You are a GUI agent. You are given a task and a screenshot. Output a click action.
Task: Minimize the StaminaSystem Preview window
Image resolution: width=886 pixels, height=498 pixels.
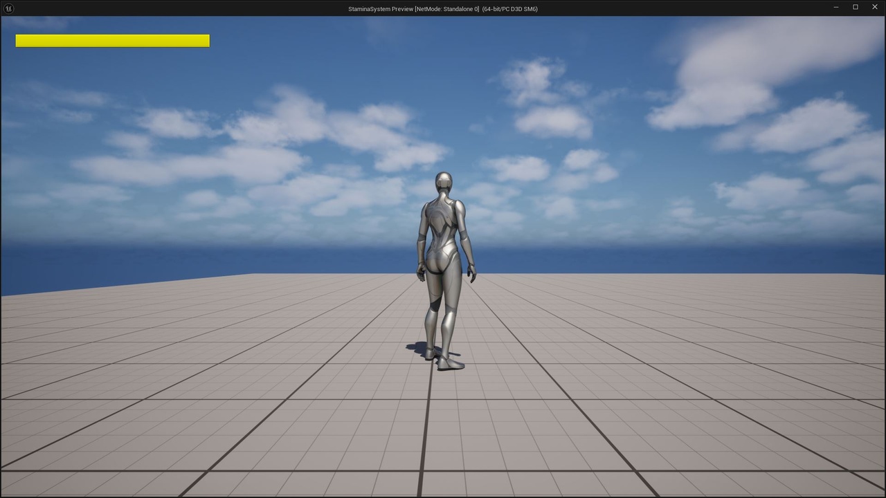836,7
